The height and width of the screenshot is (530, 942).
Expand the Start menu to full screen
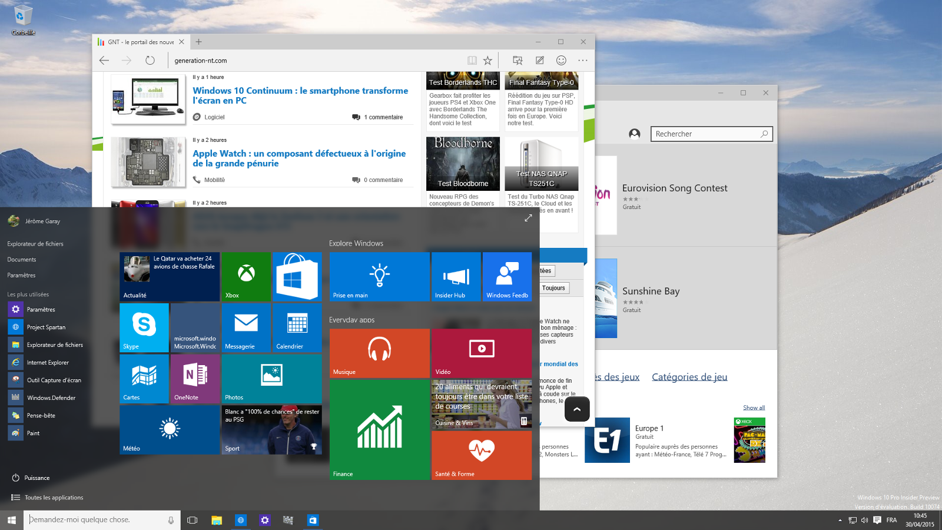pos(528,218)
